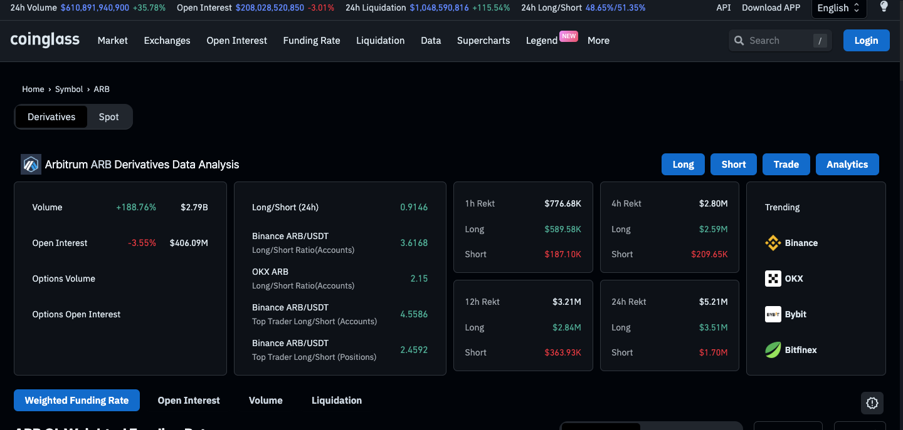Image resolution: width=903 pixels, height=430 pixels.
Task: Open the English language dropdown
Action: (838, 8)
